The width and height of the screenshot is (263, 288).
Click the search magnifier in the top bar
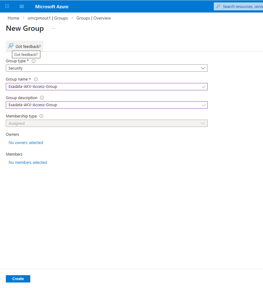[x=218, y=6]
